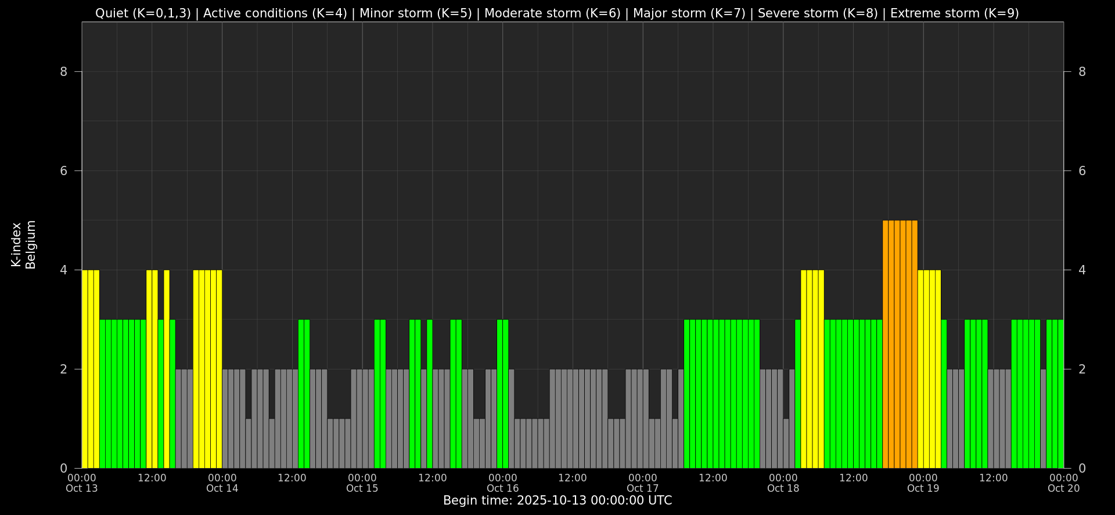The width and height of the screenshot is (1115, 515).
Task: Click the orange K=5 minor storm bars
Action: (900, 344)
